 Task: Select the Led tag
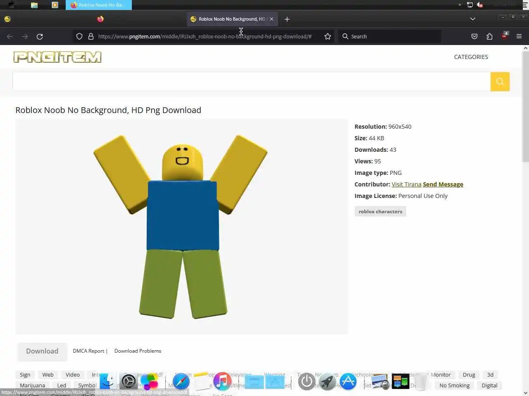pos(62,385)
